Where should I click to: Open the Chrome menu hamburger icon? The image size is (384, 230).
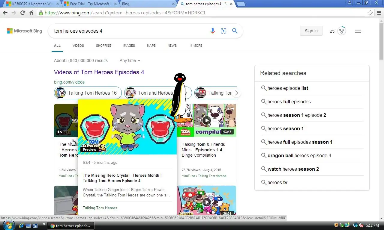tap(379, 13)
